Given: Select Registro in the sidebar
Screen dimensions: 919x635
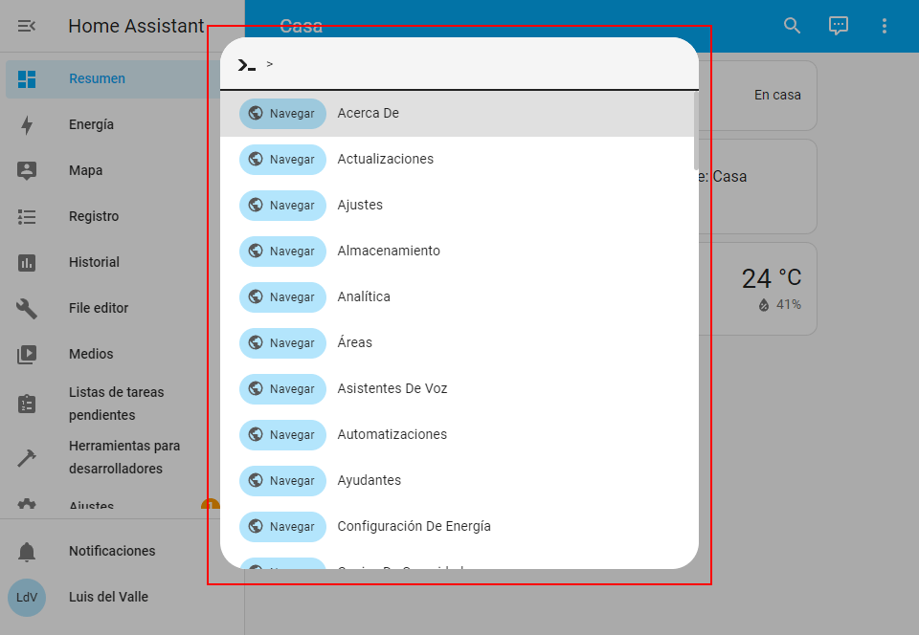Looking at the screenshot, I should pyautogui.click(x=94, y=216).
